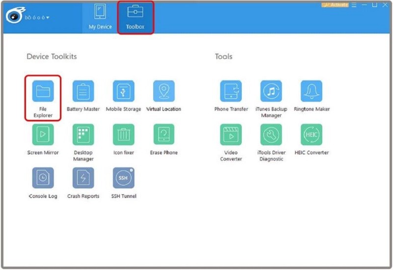Open iTunes Backup Manager

pos(271,91)
